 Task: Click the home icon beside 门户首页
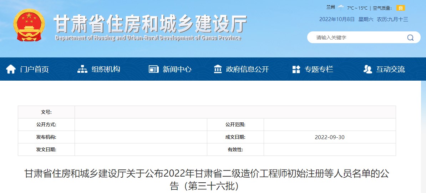click(x=11, y=69)
